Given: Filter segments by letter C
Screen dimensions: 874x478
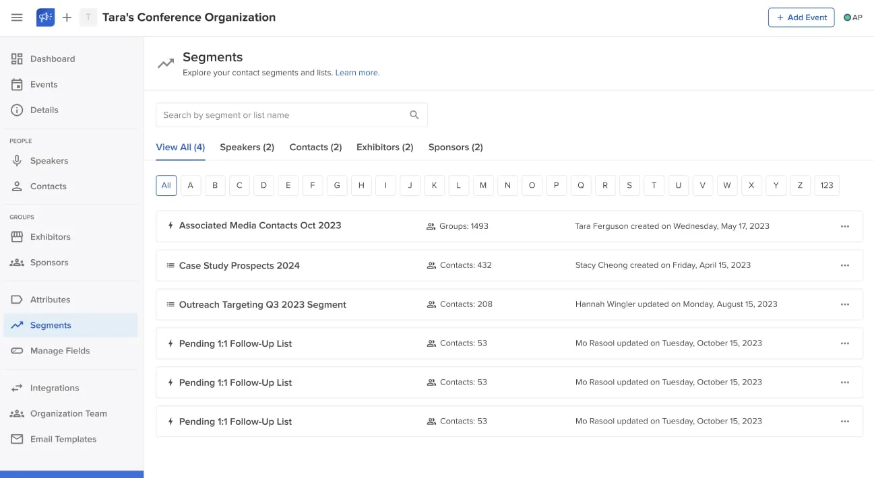Looking at the screenshot, I should (x=239, y=186).
